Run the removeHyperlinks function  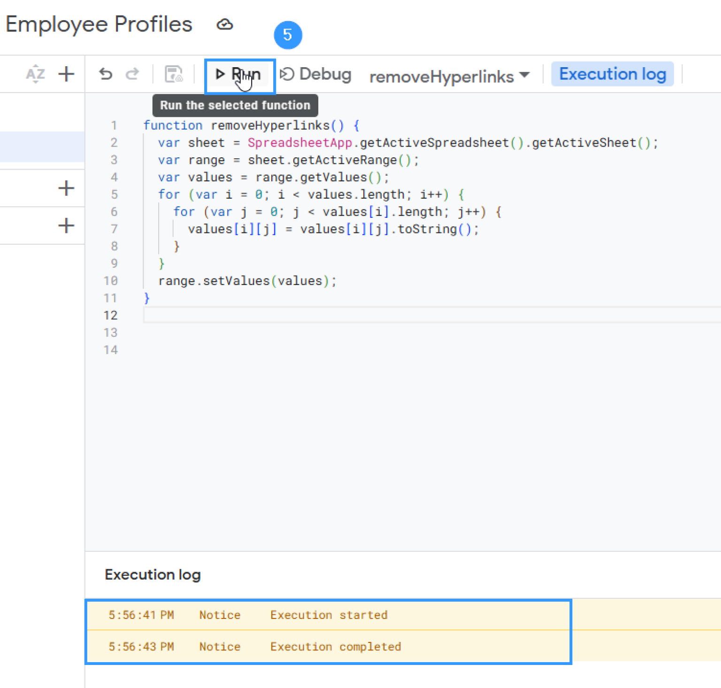click(240, 74)
